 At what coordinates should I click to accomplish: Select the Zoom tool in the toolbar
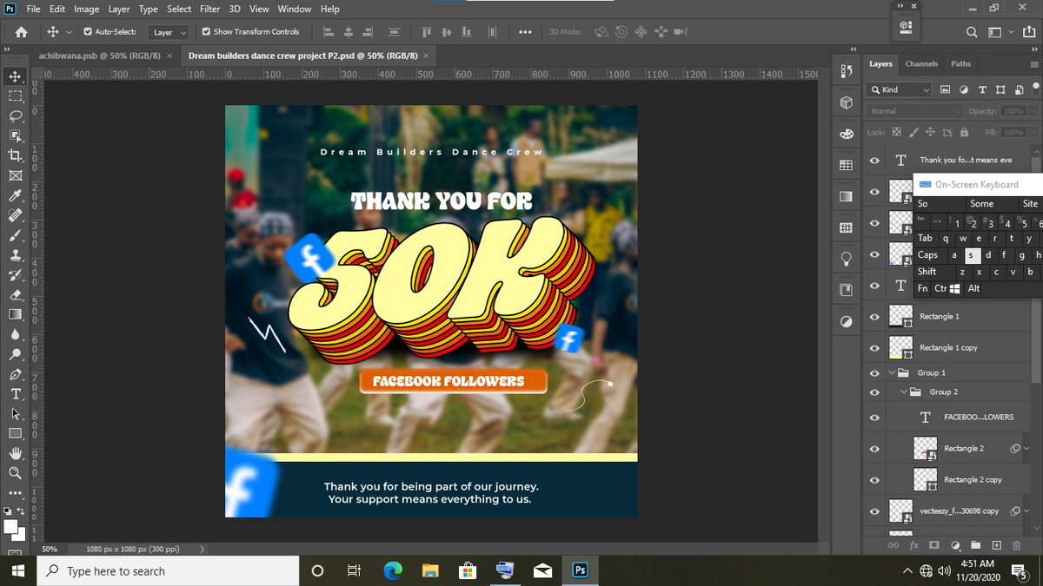pos(16,473)
